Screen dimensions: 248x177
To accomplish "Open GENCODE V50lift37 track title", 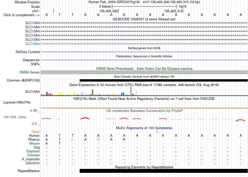I will [x=144, y=19].
